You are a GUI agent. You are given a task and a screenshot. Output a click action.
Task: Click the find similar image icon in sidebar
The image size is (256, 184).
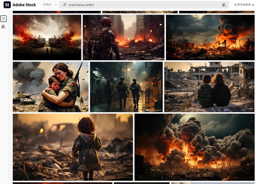(4, 27)
